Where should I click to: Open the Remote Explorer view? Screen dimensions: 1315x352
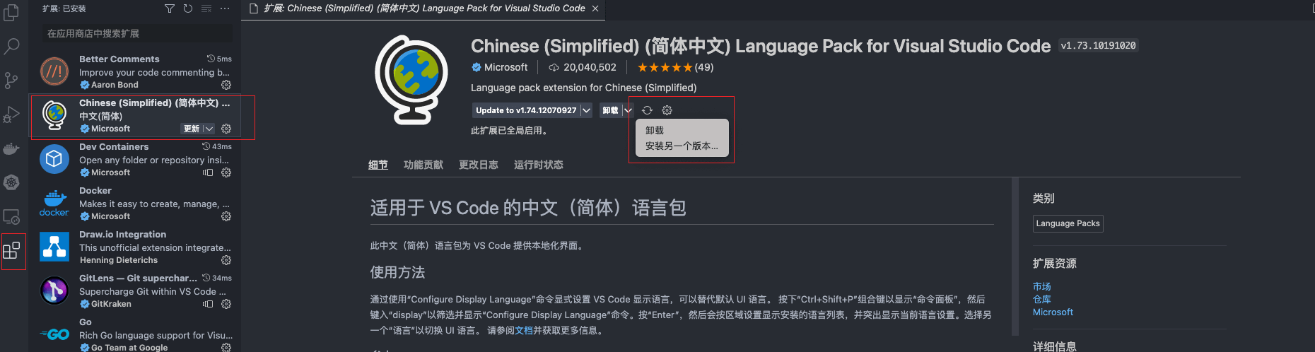point(11,216)
